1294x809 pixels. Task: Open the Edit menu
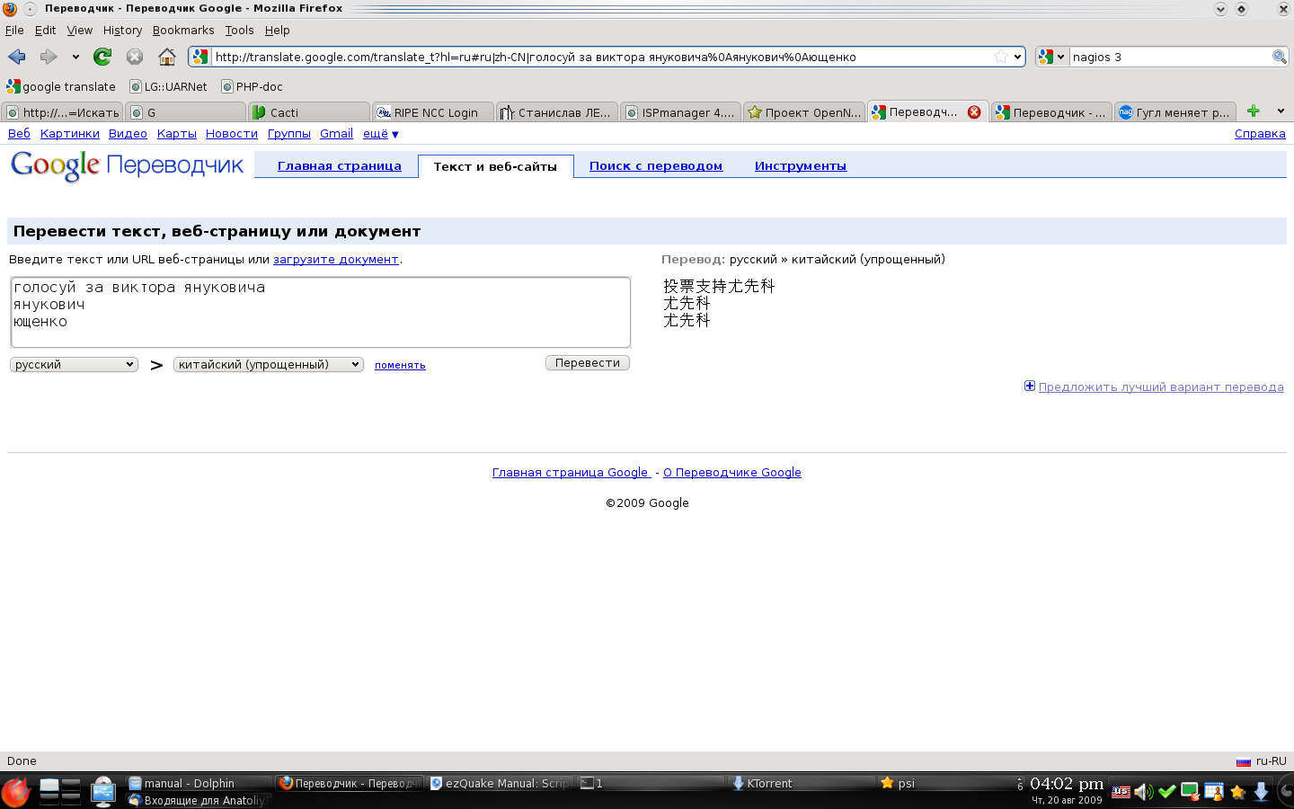point(45,30)
